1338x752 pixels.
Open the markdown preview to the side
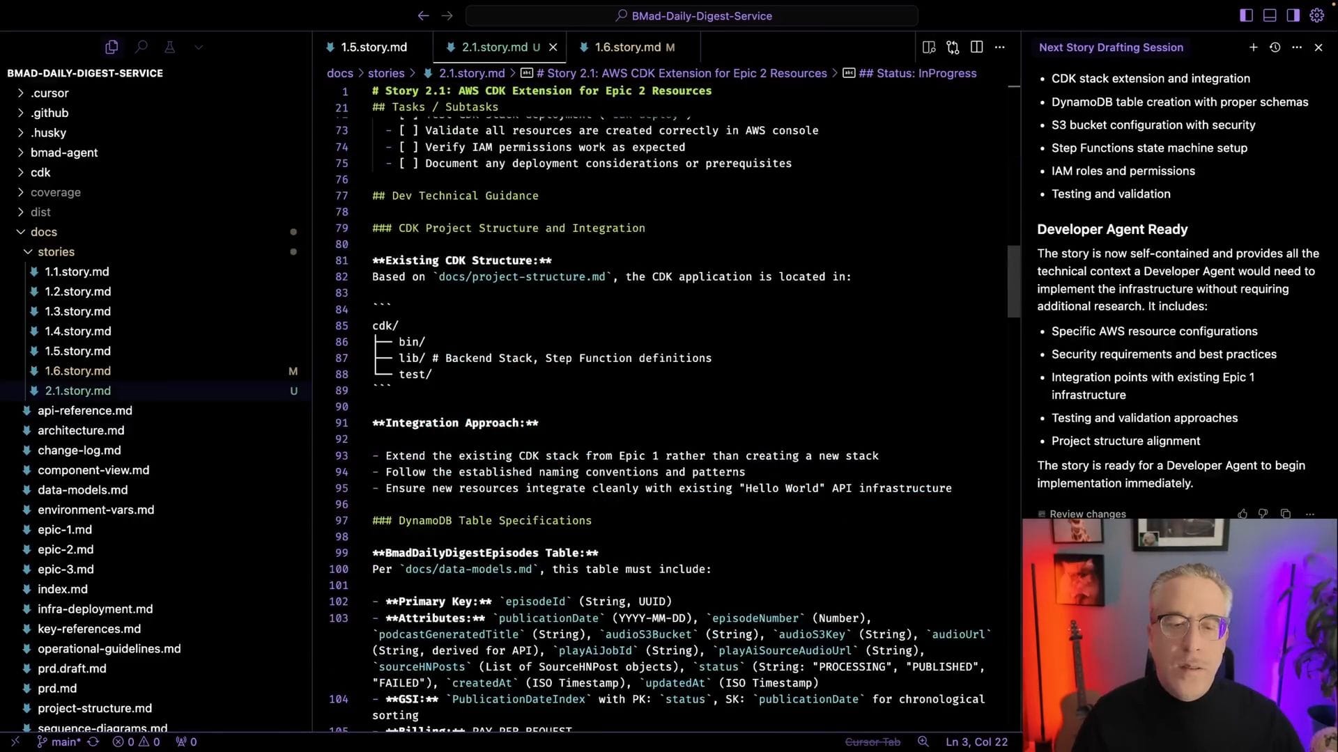[929, 47]
